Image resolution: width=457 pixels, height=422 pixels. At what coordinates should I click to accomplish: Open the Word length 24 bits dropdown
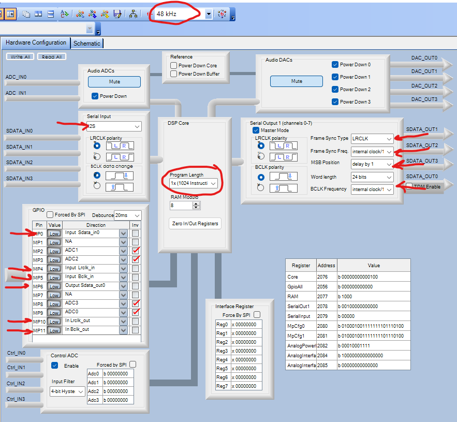(x=389, y=177)
